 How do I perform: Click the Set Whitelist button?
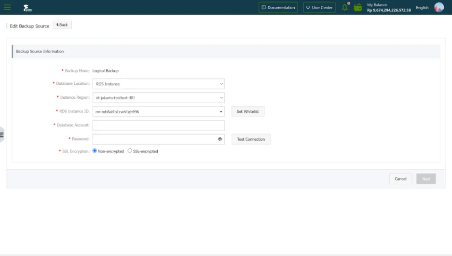[247, 111]
